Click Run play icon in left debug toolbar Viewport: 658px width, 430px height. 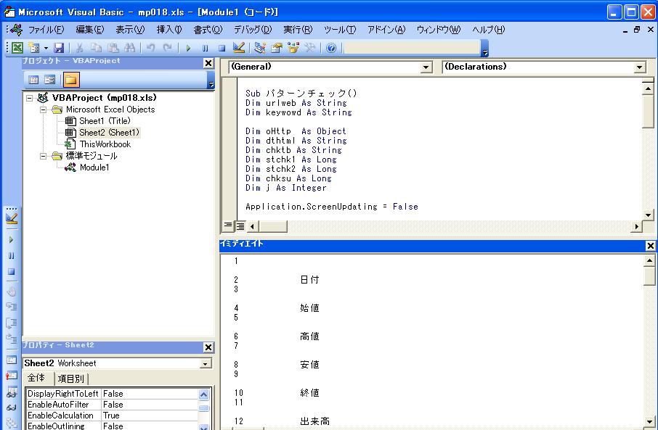coord(12,240)
